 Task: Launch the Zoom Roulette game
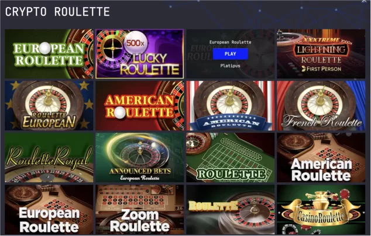point(140,210)
